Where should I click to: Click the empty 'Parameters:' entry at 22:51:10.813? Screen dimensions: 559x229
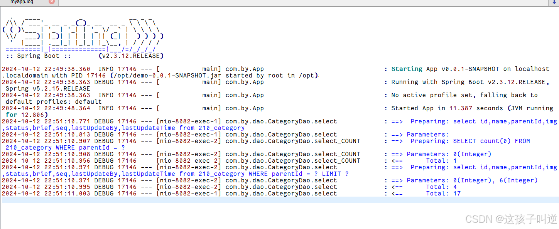click(x=428, y=135)
